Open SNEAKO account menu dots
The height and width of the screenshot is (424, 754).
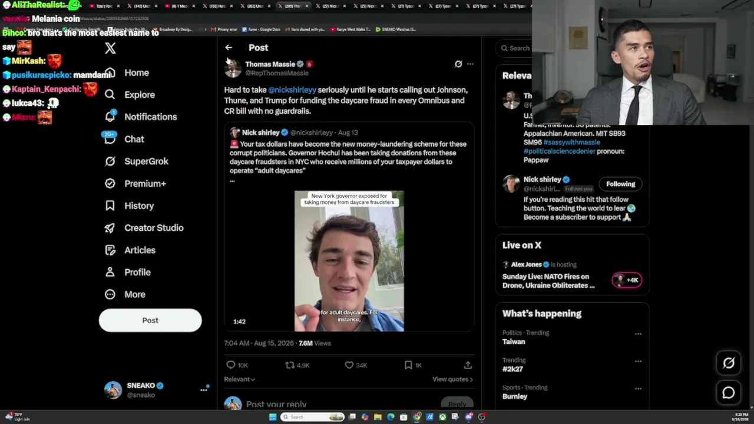(x=204, y=390)
